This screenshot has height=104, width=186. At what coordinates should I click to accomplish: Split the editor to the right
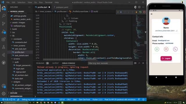coord(139,7)
